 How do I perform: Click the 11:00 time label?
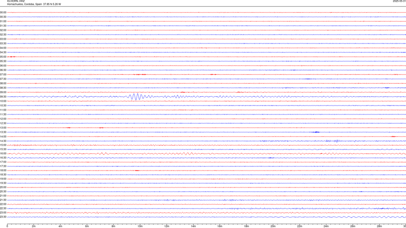tap(3, 110)
